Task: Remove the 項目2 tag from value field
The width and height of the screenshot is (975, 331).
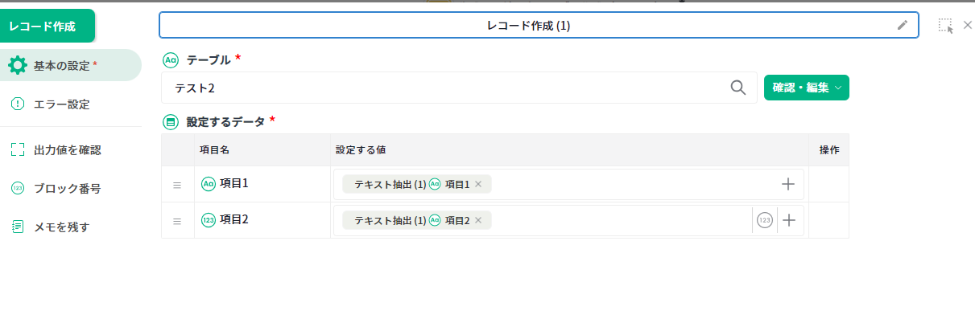Action: [x=478, y=220]
